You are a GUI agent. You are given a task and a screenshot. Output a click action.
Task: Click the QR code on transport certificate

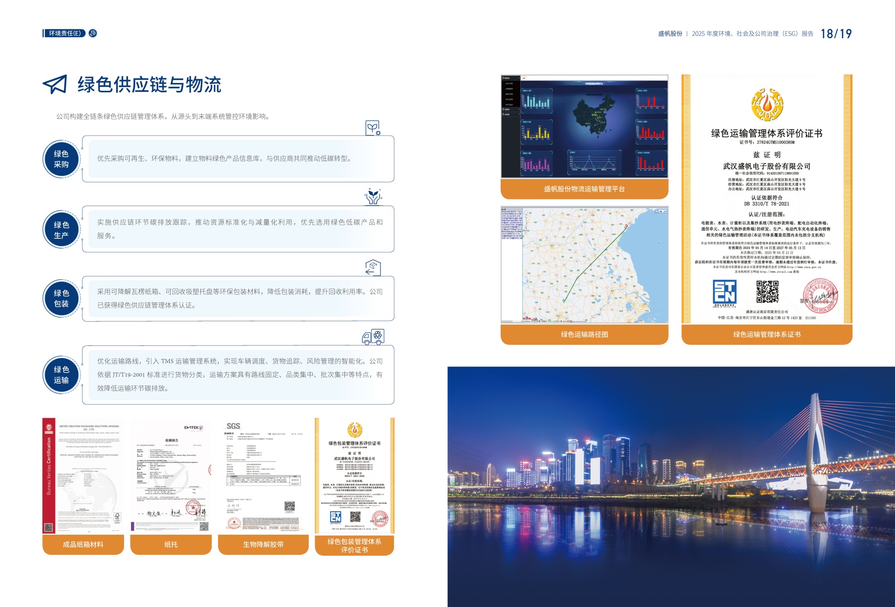[x=767, y=292]
